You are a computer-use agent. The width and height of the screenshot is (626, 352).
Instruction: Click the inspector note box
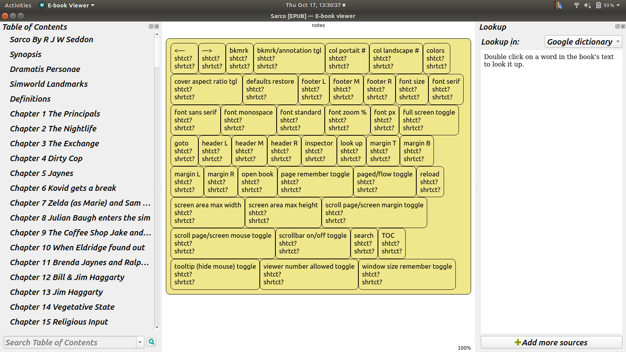pos(319,151)
